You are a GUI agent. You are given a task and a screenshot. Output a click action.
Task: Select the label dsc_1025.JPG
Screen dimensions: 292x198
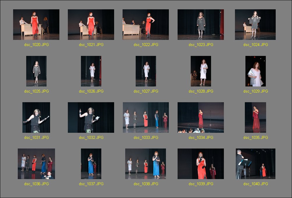[x=36, y=91]
